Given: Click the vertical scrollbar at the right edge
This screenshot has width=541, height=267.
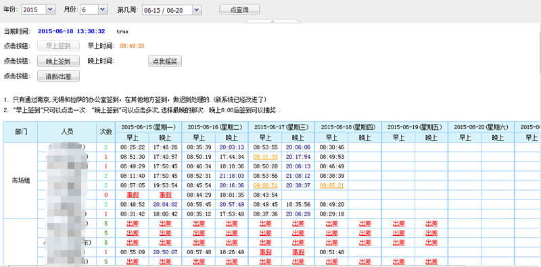Looking at the screenshot, I should click(540, 52).
